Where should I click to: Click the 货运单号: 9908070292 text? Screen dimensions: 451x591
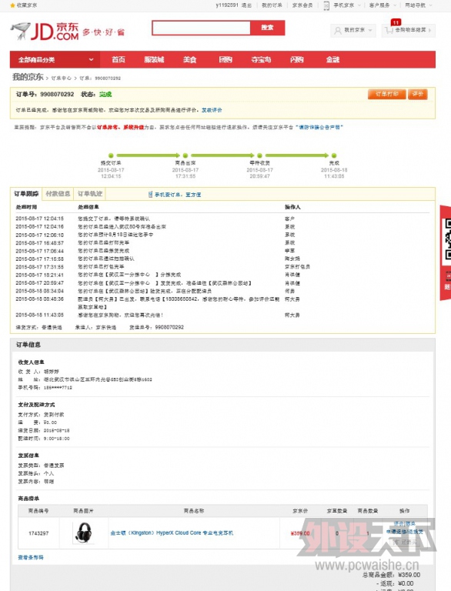(x=156, y=327)
